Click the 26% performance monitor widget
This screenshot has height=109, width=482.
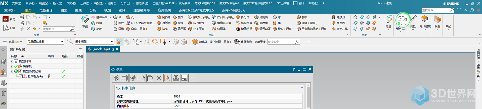point(403,20)
